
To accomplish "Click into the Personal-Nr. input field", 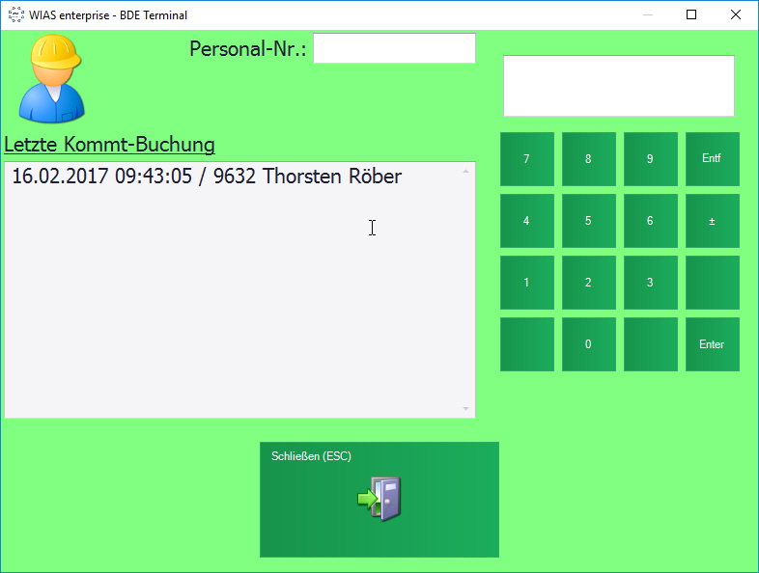I will click(394, 48).
